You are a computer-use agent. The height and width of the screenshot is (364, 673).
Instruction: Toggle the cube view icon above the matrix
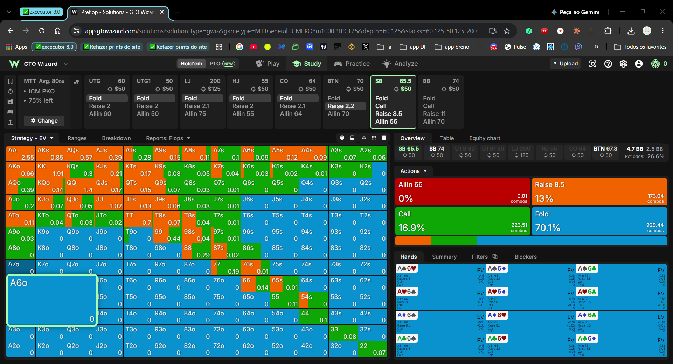click(x=342, y=138)
